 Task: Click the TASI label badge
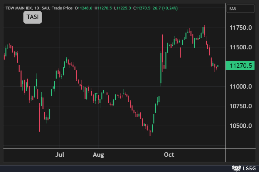coord(32,18)
